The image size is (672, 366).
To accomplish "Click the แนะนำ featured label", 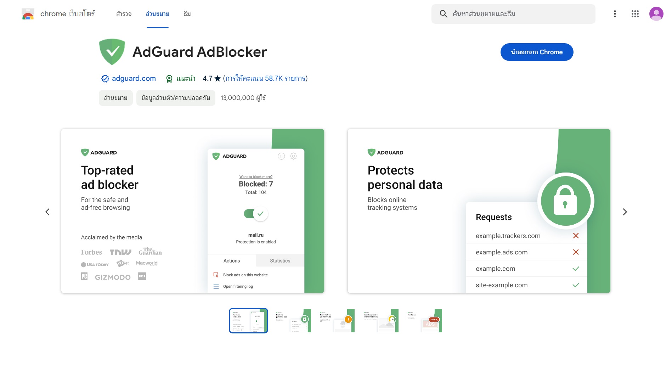I will pyautogui.click(x=186, y=78).
